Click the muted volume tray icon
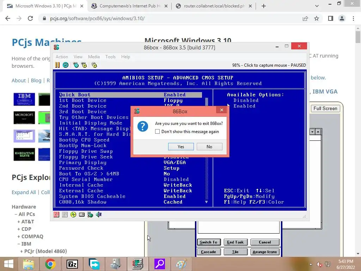 [x=319, y=264]
